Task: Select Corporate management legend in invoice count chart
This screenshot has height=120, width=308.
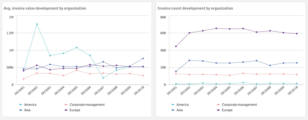Action: pos(239,105)
